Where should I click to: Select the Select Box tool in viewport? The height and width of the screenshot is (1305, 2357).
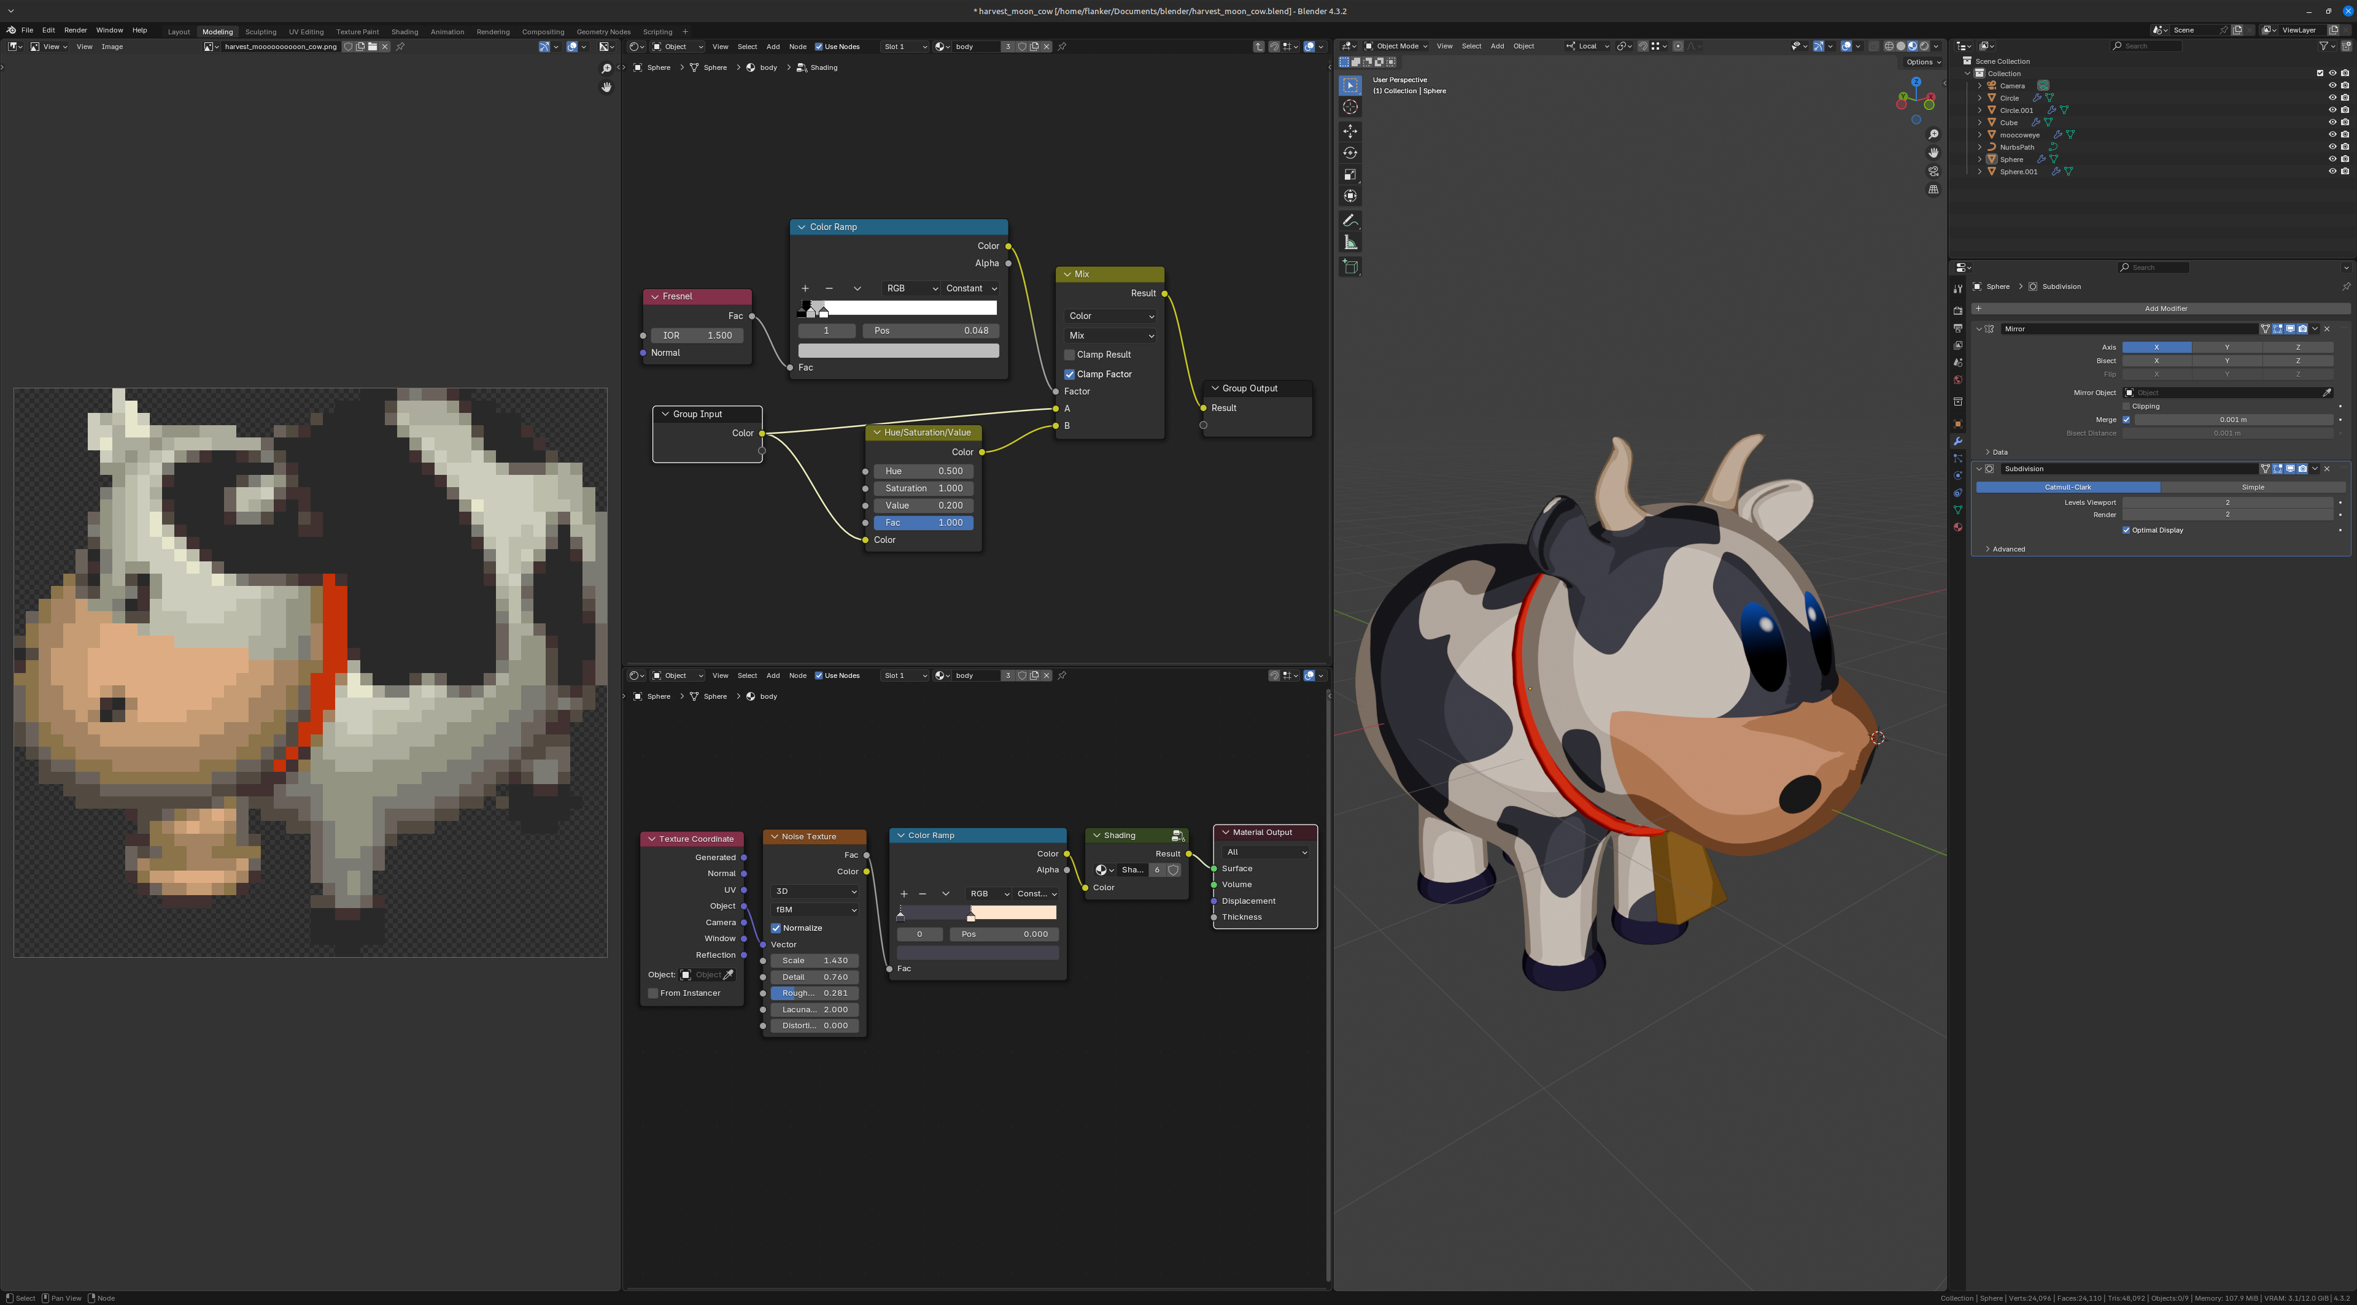pyautogui.click(x=1350, y=85)
